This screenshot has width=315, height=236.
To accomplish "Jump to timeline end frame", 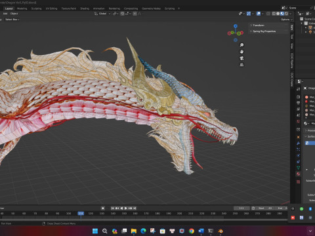I will coord(135,208).
